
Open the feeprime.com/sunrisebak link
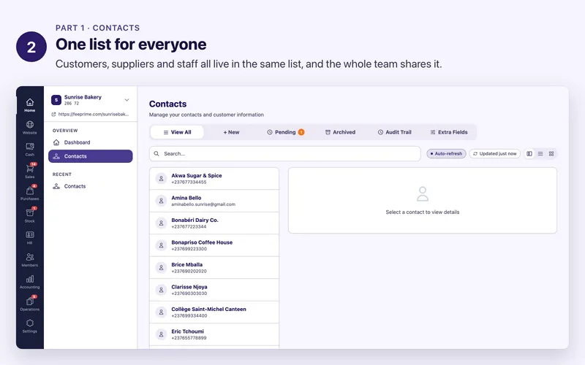[94, 115]
